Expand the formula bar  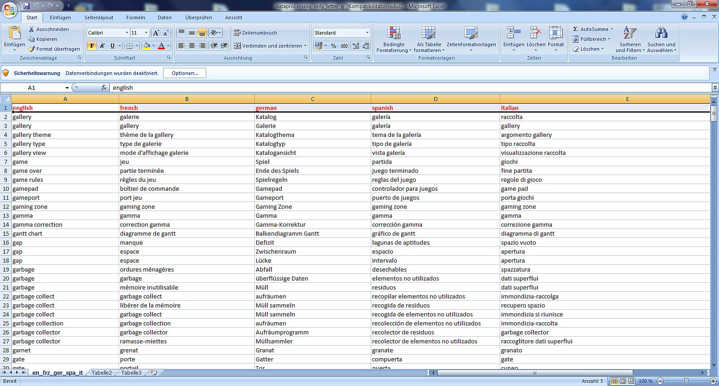(715, 88)
